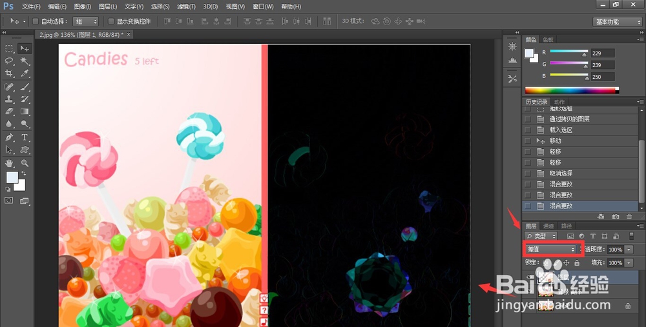The image size is (646, 327).
Task: Swap foreground and background colors
Action: pyautogui.click(x=23, y=173)
